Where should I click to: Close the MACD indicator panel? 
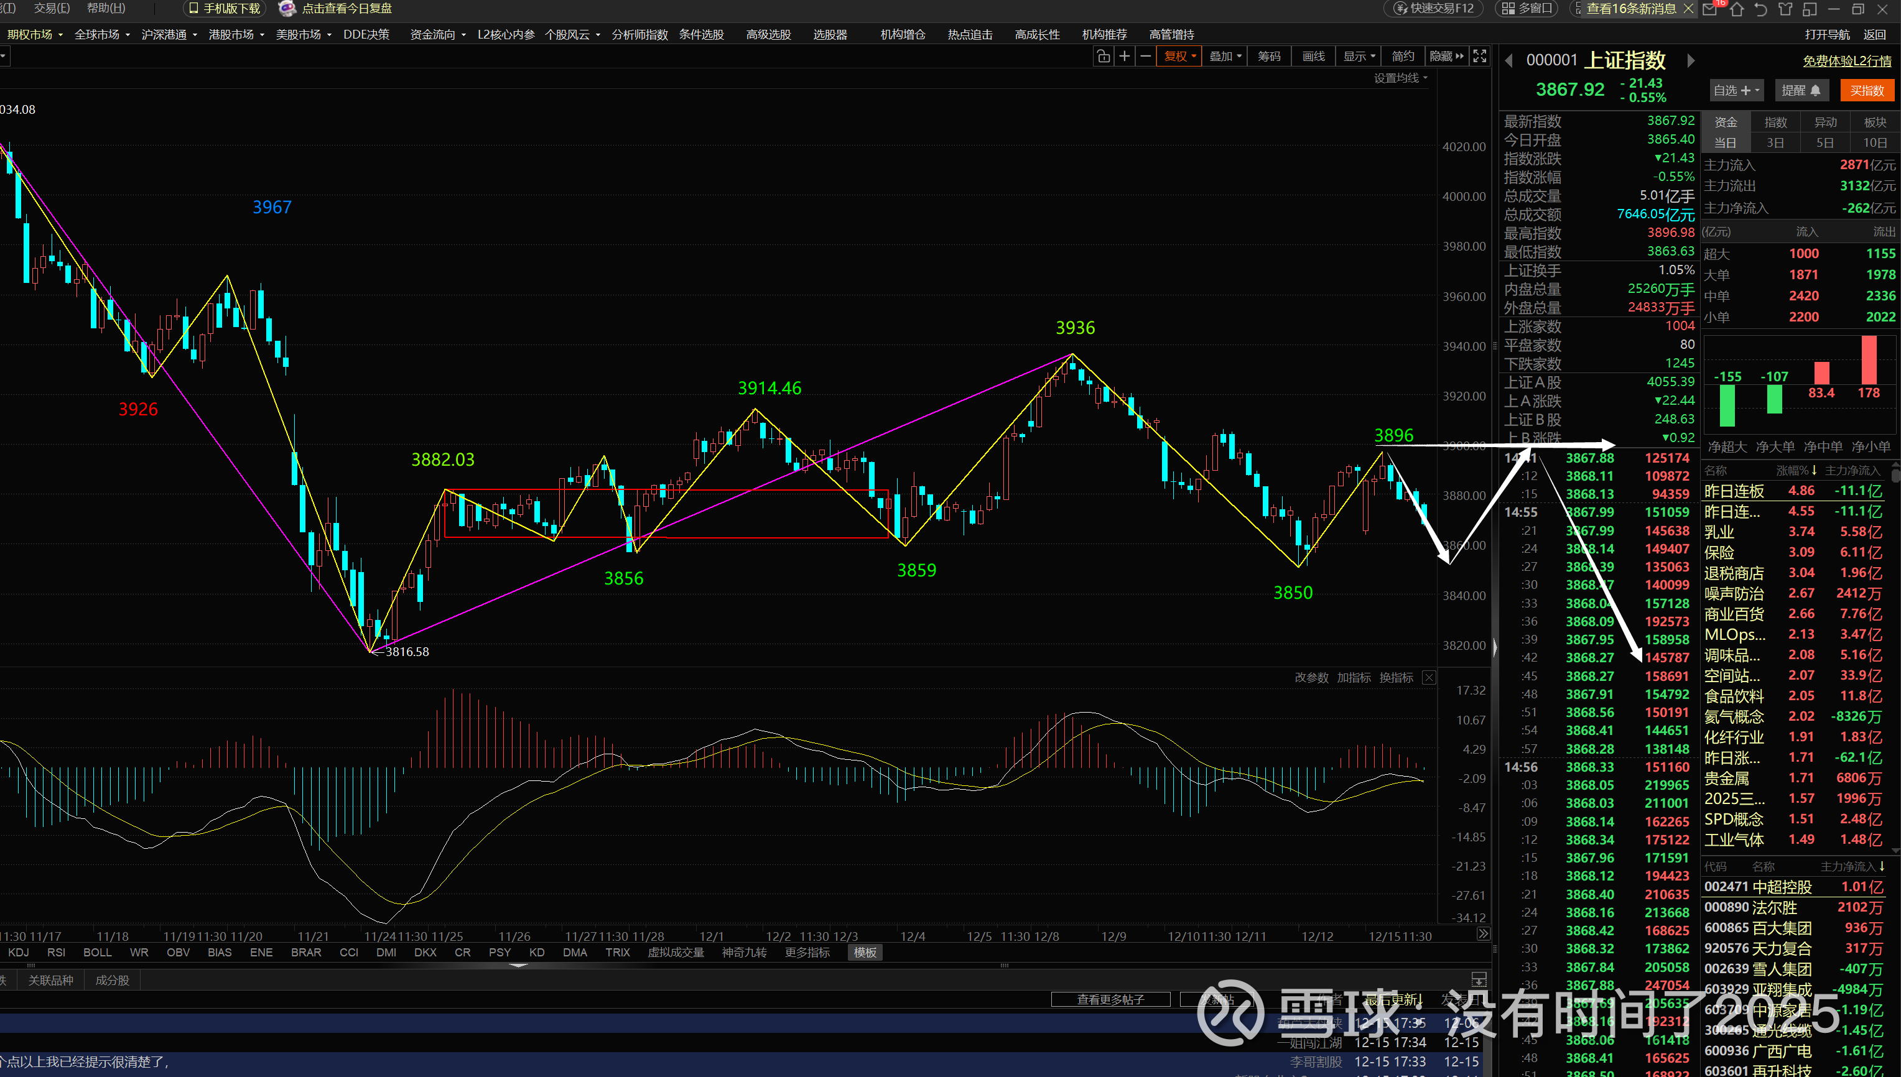point(1429,678)
